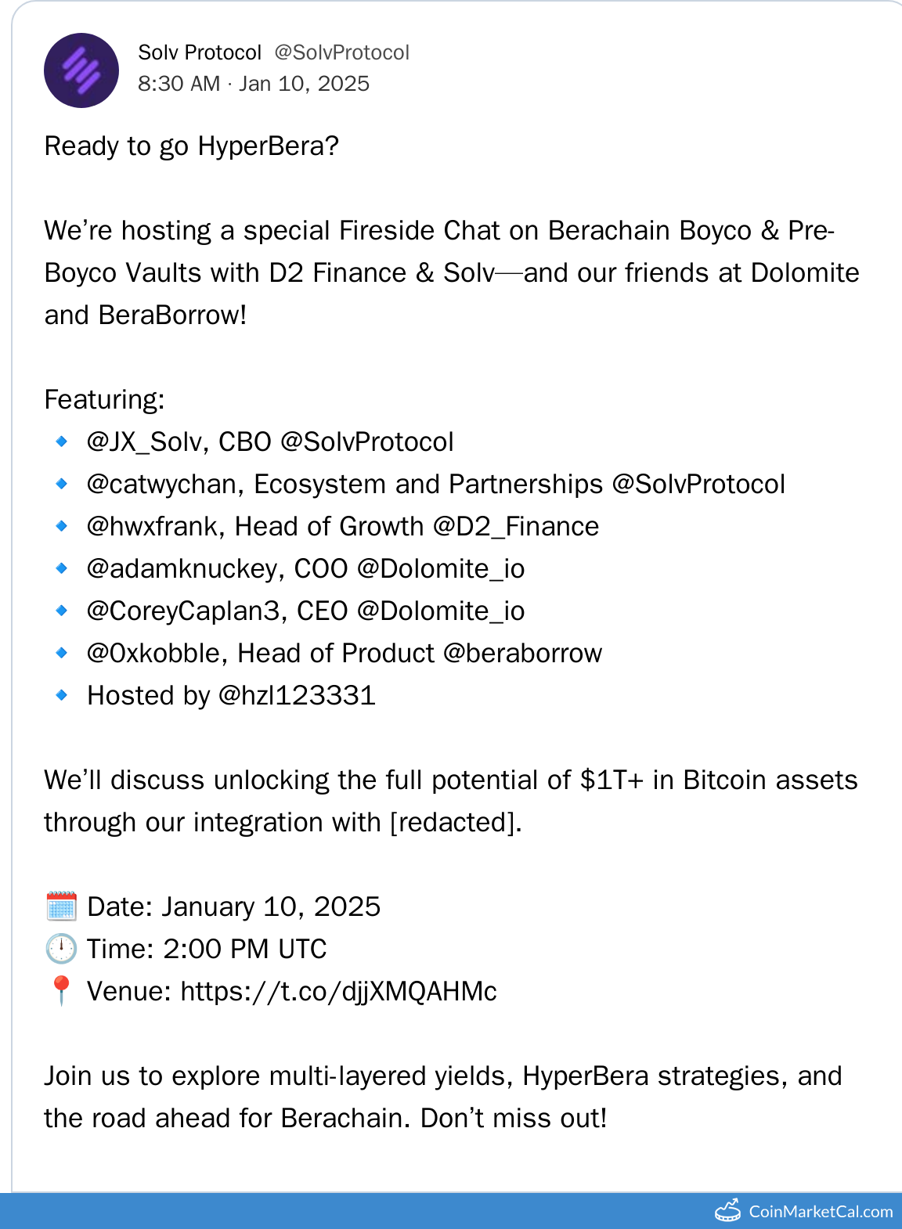Open the t.co/djjXMQAHMc venue link
902x1229 pixels.
(338, 991)
